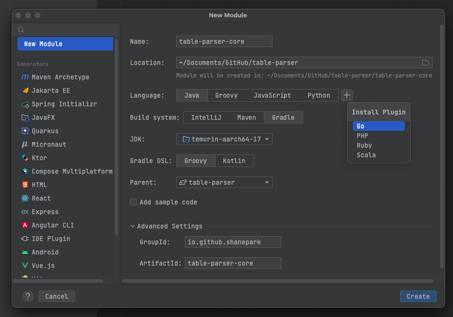Click the right pane vertical scrollbar
Image resolution: width=453 pixels, height=317 pixels.
click(442, 146)
